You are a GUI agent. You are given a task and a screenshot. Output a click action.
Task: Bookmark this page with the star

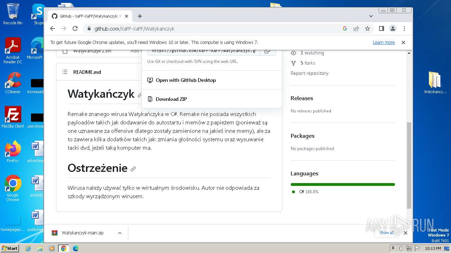[x=367, y=28]
